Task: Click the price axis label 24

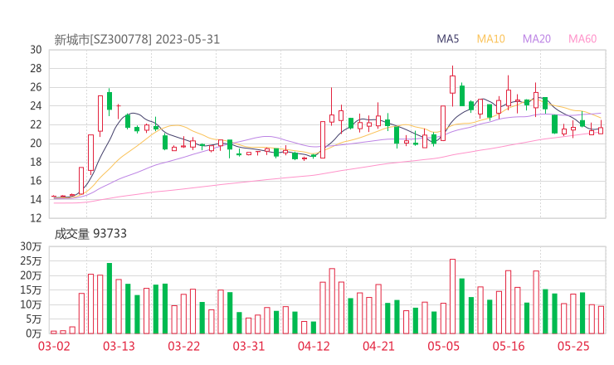Action: (36, 105)
